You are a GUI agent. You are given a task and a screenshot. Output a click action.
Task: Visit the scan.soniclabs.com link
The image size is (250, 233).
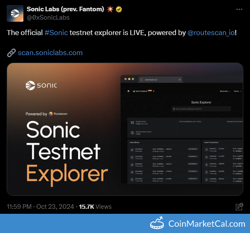point(50,53)
